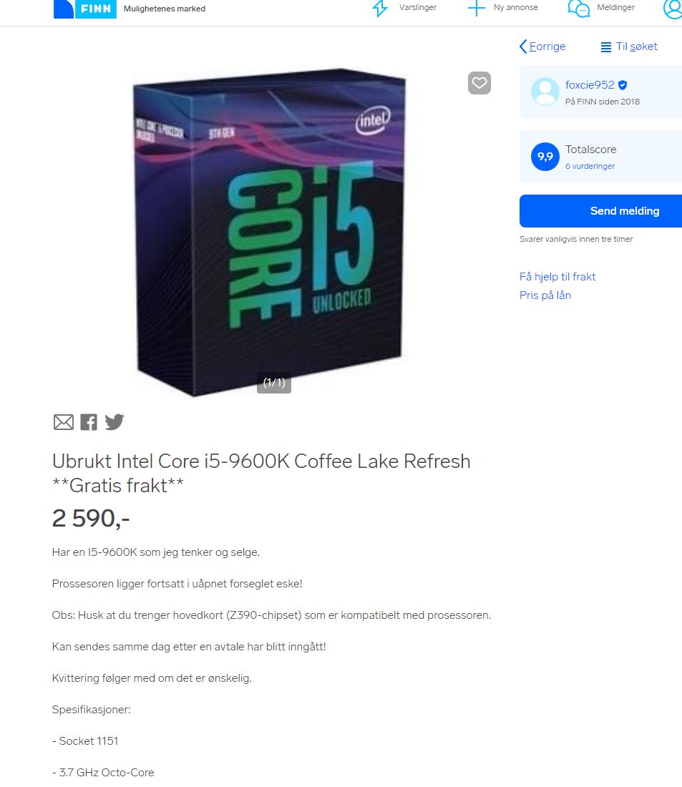
Task: View the 6 vurderinger ratings
Action: [590, 166]
